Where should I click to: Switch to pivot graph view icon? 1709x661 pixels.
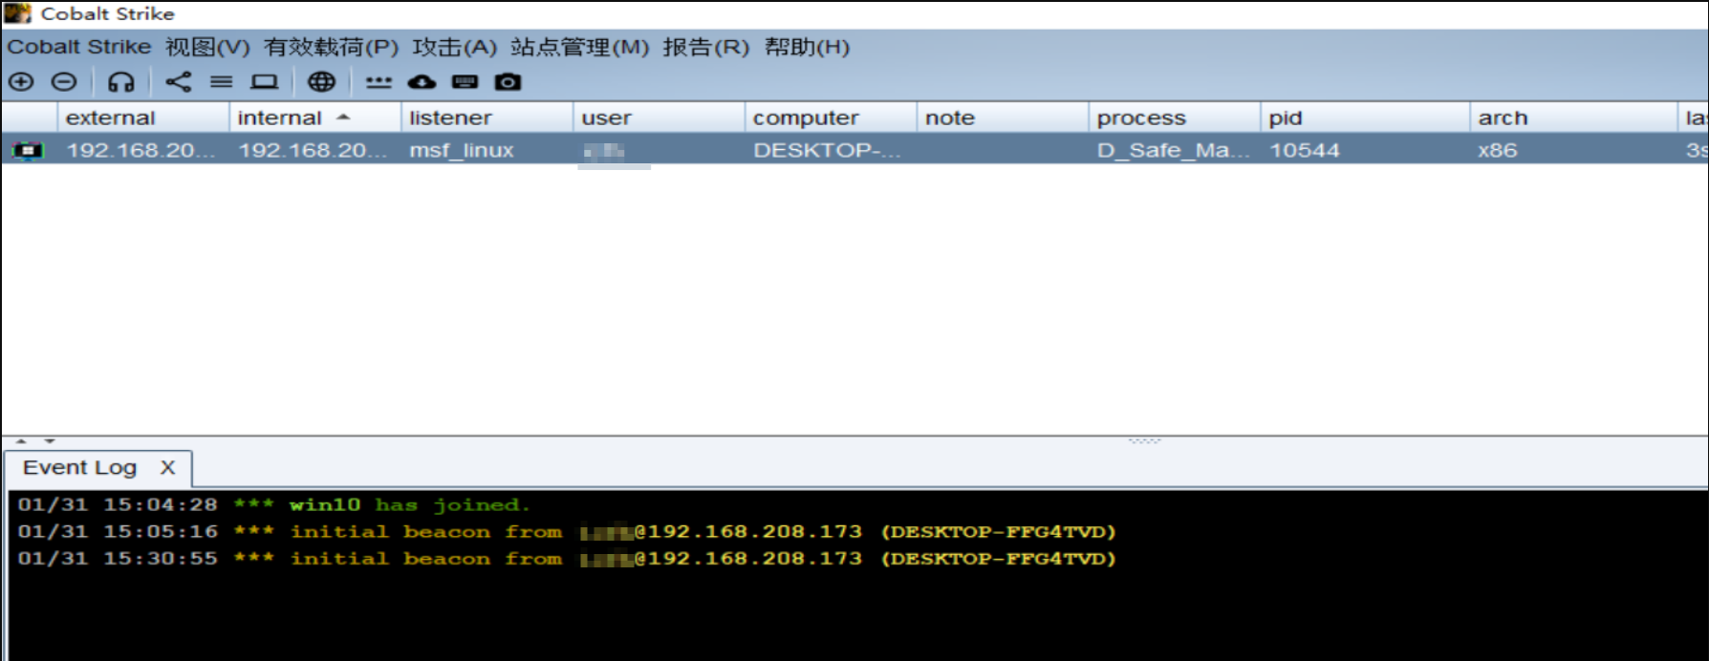pos(179,82)
